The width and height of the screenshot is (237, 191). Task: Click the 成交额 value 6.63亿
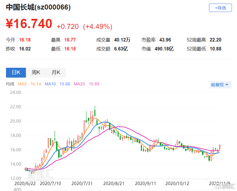121,49
